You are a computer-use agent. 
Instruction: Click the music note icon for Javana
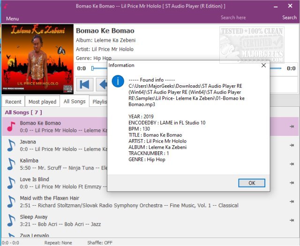11,145
